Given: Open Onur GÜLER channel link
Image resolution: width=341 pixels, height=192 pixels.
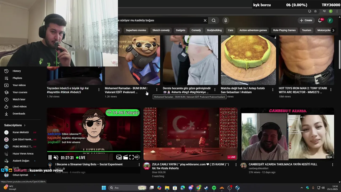Looking at the screenshot, I should pyautogui.click(x=159, y=172).
